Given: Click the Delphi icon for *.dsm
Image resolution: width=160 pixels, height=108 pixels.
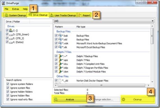Looking at the screenshot, I should click(x=60, y=72).
